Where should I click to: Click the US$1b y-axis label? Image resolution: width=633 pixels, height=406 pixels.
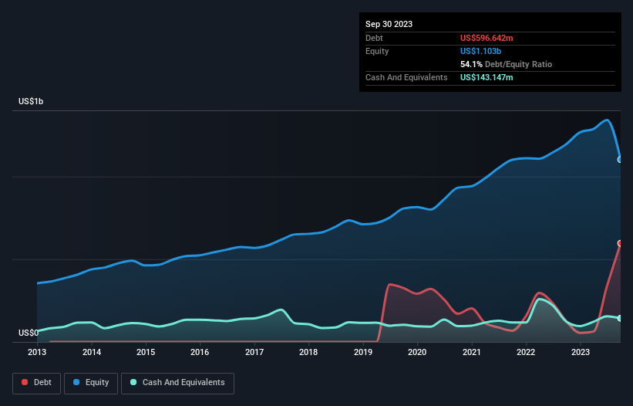(x=31, y=101)
